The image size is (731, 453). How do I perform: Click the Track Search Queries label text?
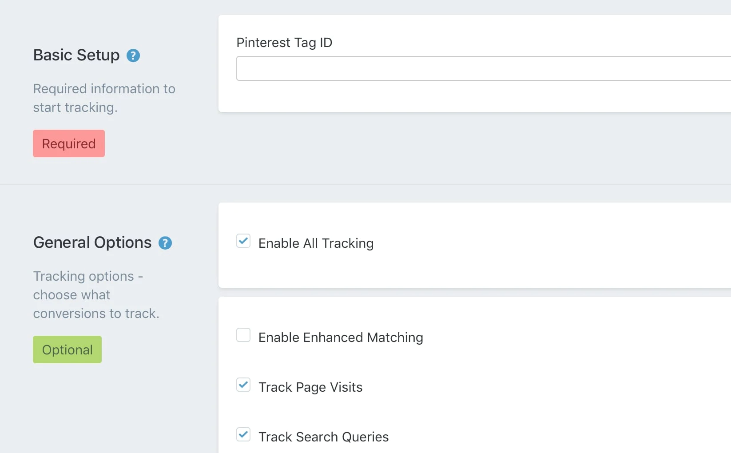323,437
